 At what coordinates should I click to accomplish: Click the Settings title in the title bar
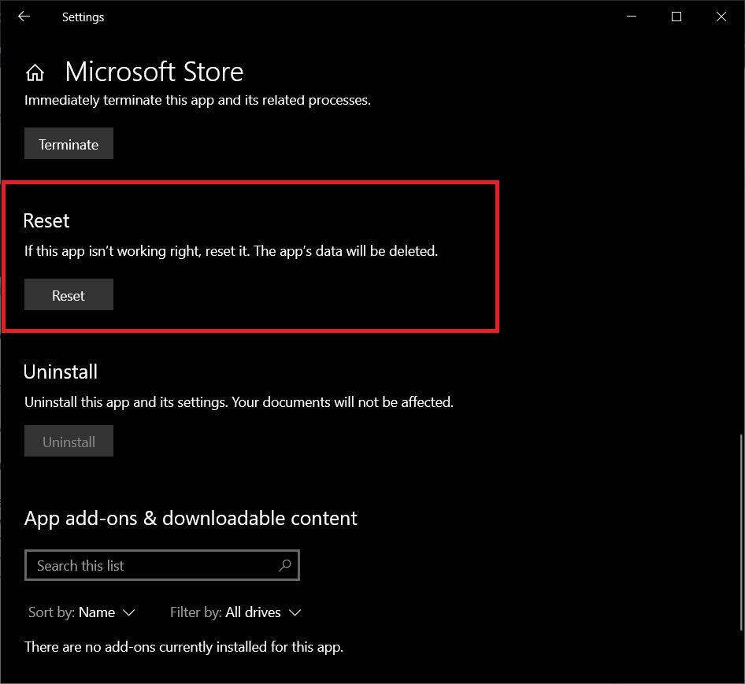tap(83, 17)
